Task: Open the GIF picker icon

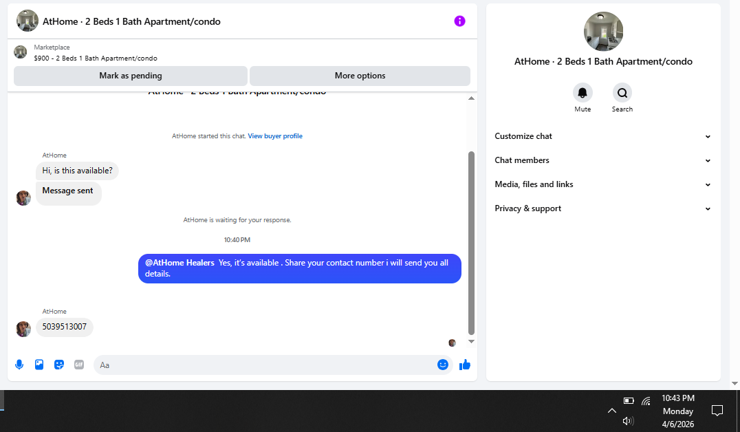Action: click(79, 365)
